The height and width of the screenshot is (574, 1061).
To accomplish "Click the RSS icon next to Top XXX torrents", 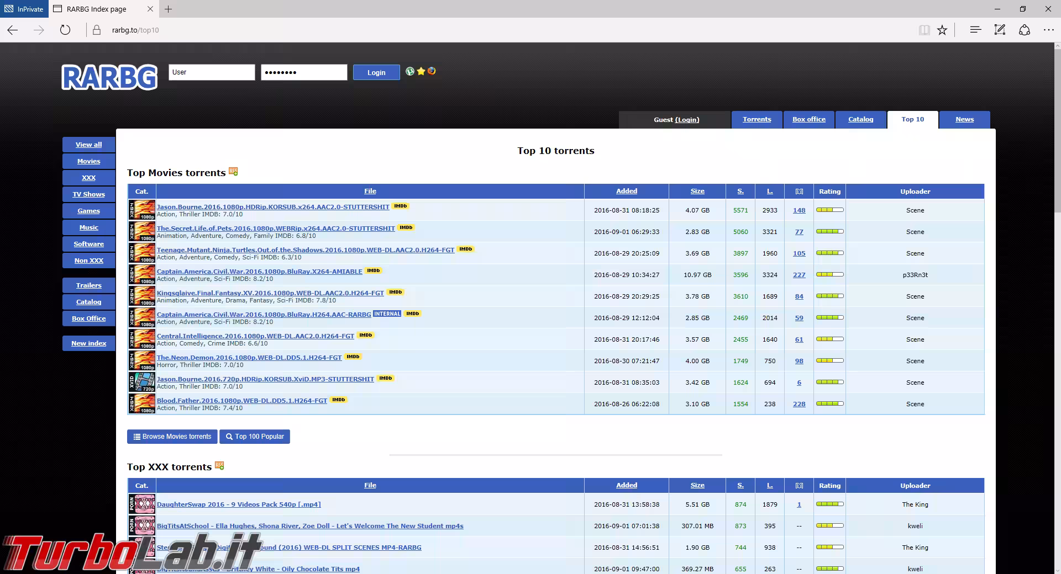I will (219, 466).
